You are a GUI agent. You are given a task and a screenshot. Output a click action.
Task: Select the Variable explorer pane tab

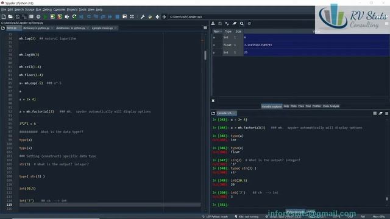272,106
